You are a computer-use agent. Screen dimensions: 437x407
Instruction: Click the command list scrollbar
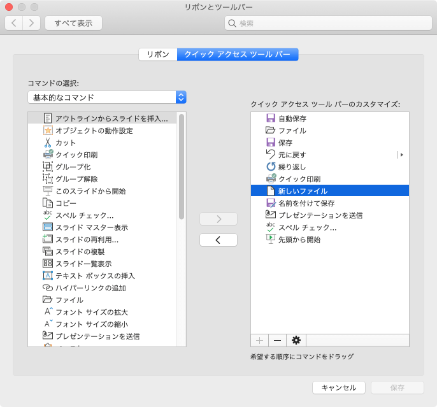182,167
